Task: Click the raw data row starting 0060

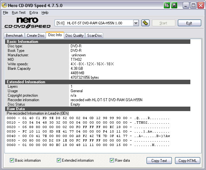Action: click(x=88, y=145)
